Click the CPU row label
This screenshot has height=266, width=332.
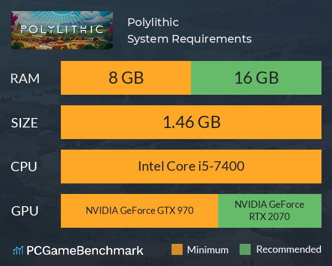[24, 167]
